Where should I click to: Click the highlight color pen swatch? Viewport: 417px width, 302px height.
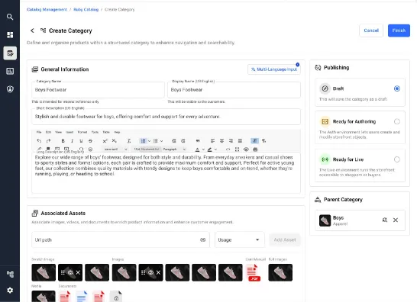(x=210, y=149)
